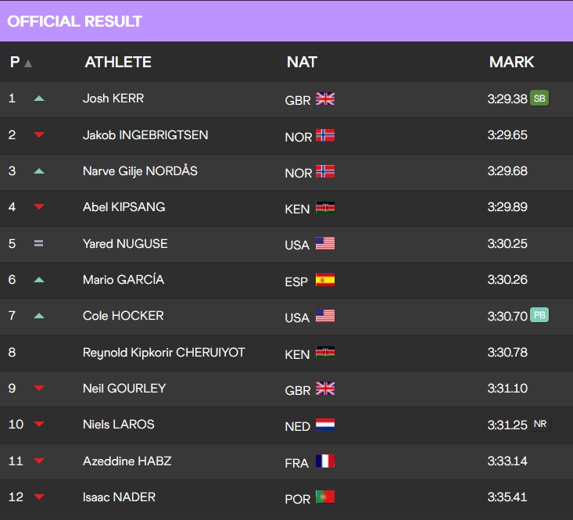Click the Spain flag in Mario García's row

pos(325,280)
